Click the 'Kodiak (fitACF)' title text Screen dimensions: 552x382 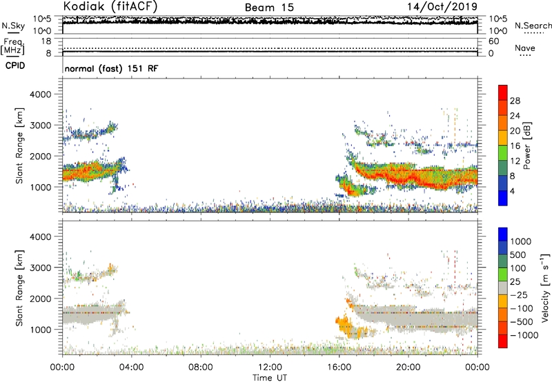[x=110, y=7]
